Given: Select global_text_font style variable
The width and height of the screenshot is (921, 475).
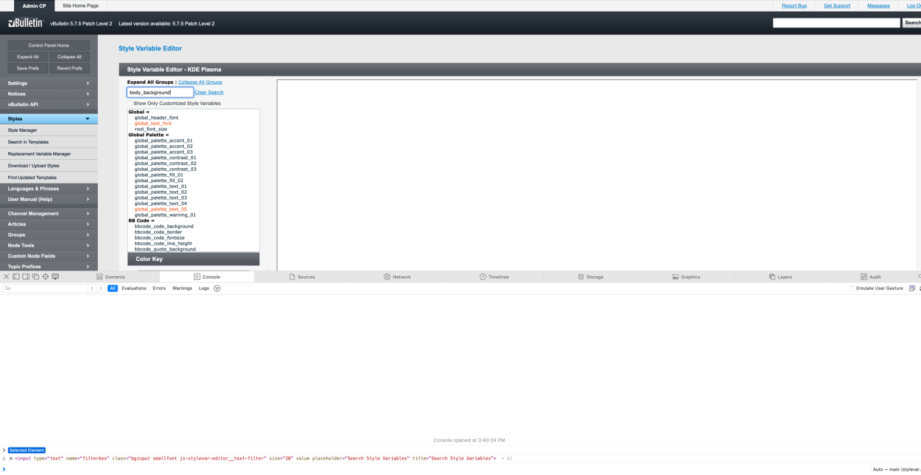Looking at the screenshot, I should [153, 123].
